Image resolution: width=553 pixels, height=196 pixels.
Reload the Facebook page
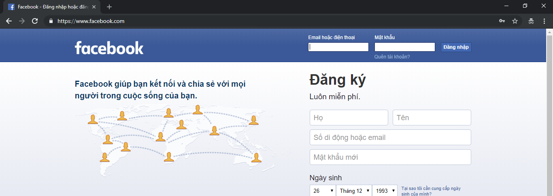[x=35, y=21]
